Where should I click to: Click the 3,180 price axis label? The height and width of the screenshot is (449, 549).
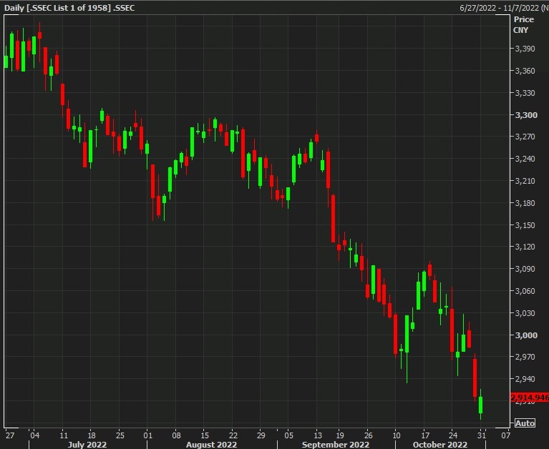coord(525,203)
